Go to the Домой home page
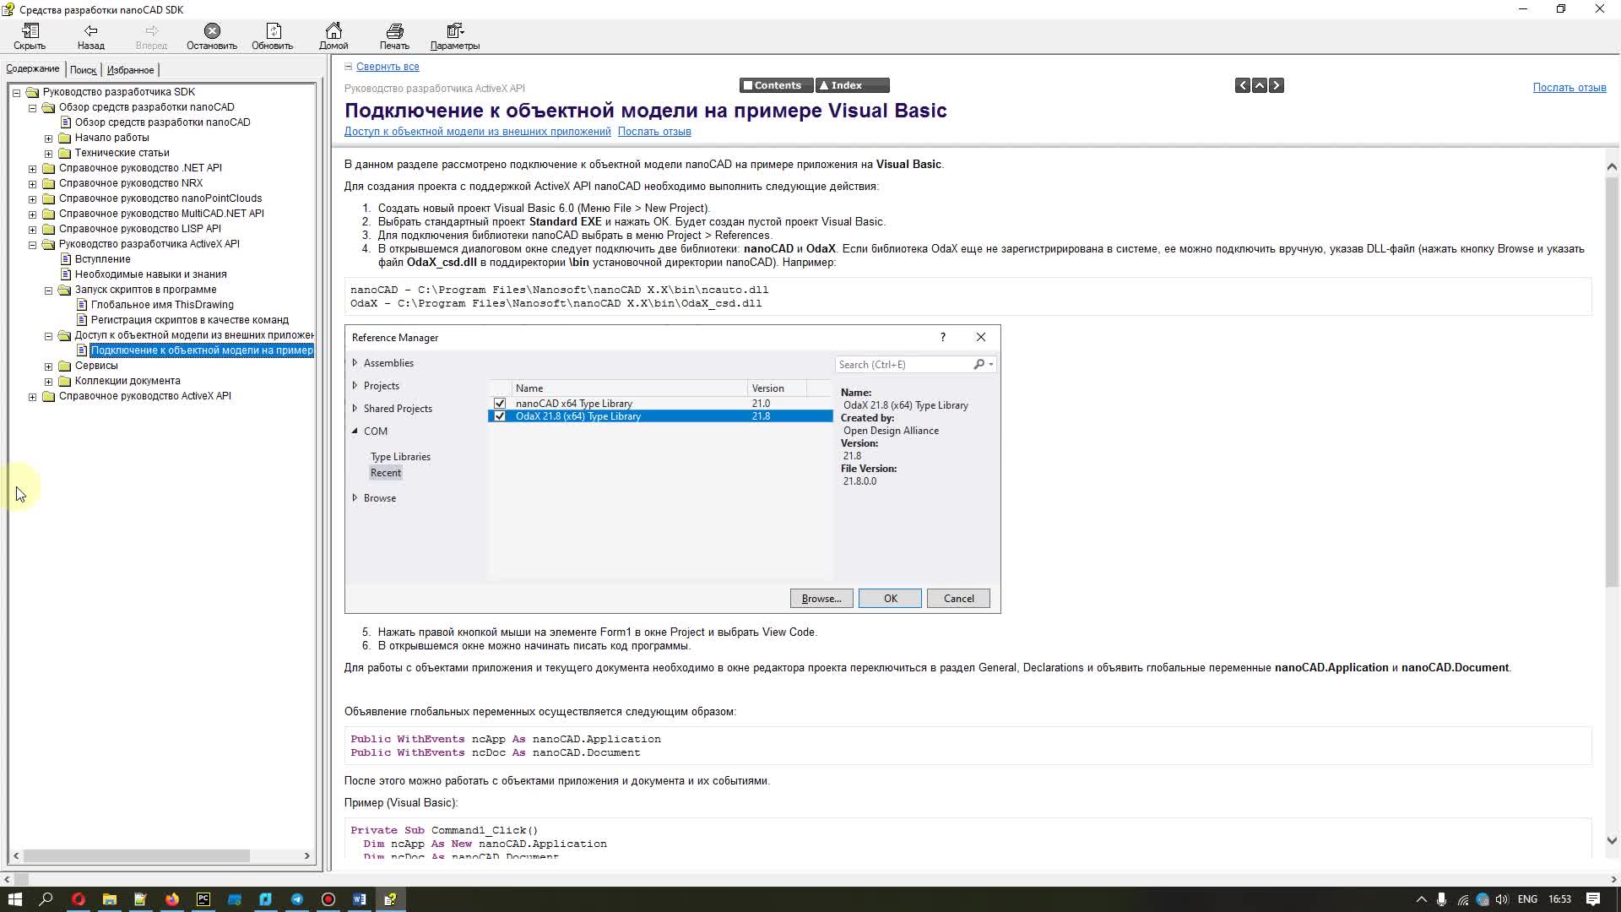The image size is (1621, 912). [333, 36]
